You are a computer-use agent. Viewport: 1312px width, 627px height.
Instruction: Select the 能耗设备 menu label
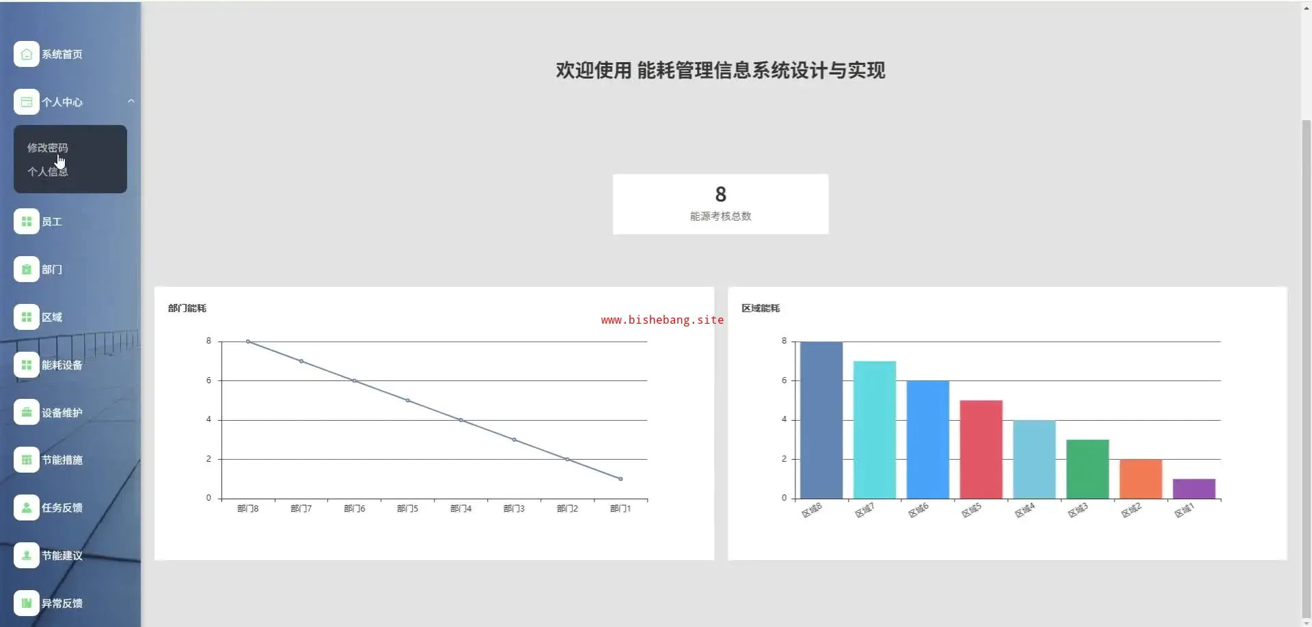62,365
